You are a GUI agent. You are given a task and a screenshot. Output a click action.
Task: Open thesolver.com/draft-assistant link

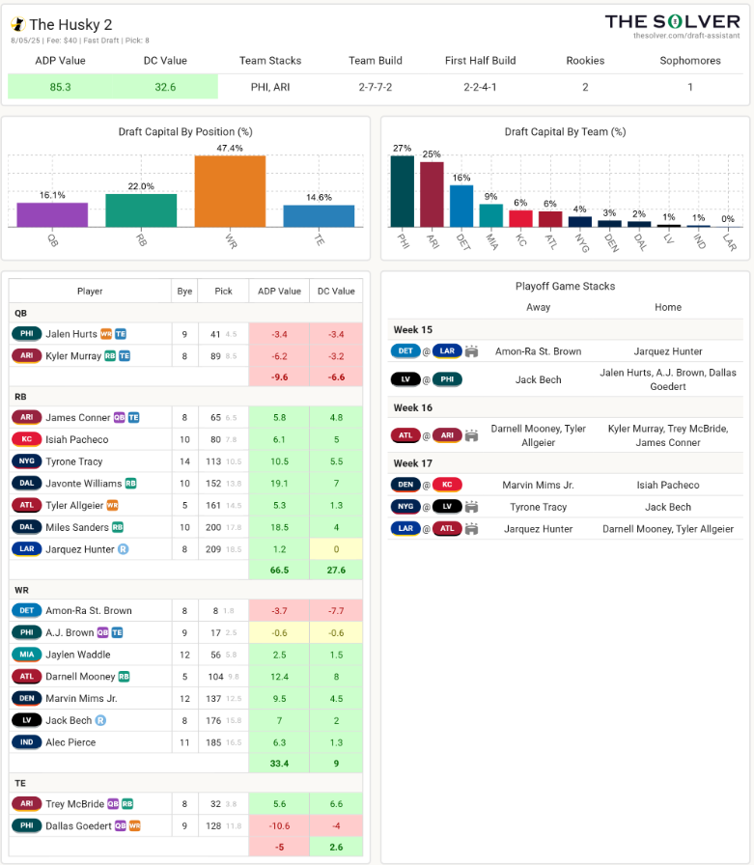point(686,36)
